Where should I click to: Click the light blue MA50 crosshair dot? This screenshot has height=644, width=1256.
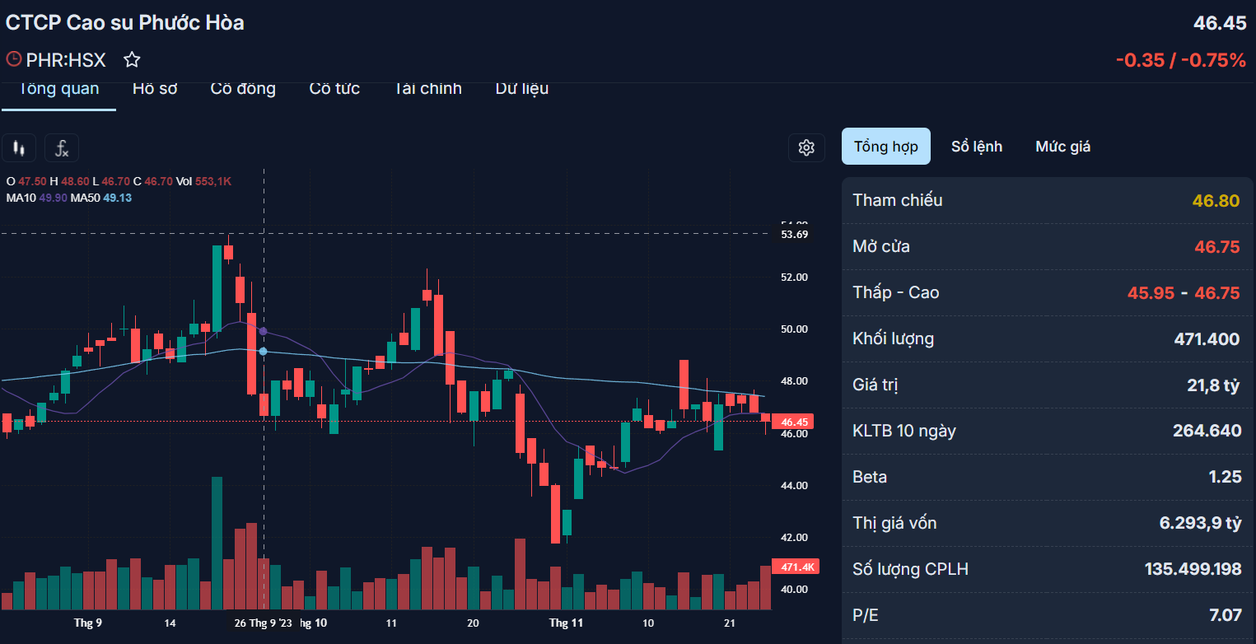(263, 352)
